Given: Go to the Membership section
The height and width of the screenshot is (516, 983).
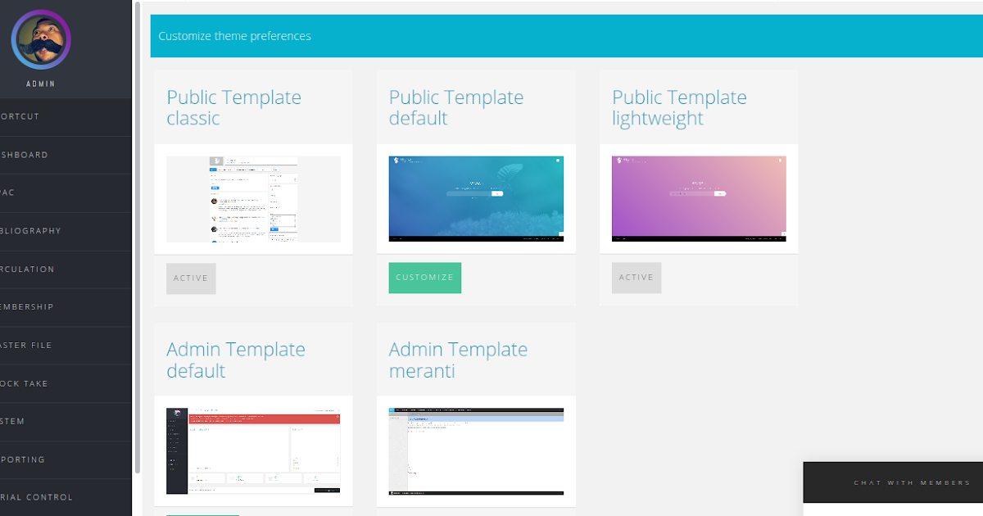Looking at the screenshot, I should [33, 307].
